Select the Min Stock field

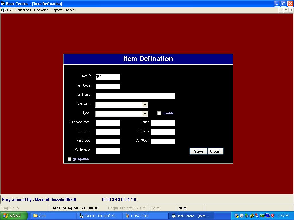(108, 142)
